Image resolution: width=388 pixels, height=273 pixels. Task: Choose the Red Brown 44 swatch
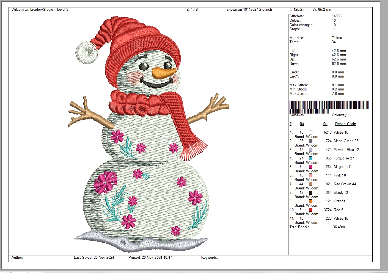coord(310,184)
